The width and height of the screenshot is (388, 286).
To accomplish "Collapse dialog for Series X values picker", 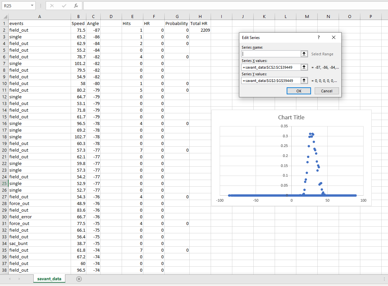I will tap(304, 67).
